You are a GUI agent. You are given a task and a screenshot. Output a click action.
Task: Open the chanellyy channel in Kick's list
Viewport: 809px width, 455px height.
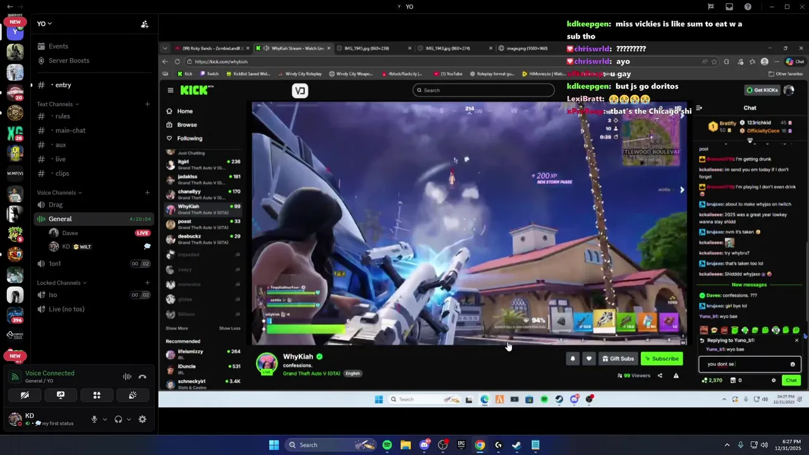(204, 194)
